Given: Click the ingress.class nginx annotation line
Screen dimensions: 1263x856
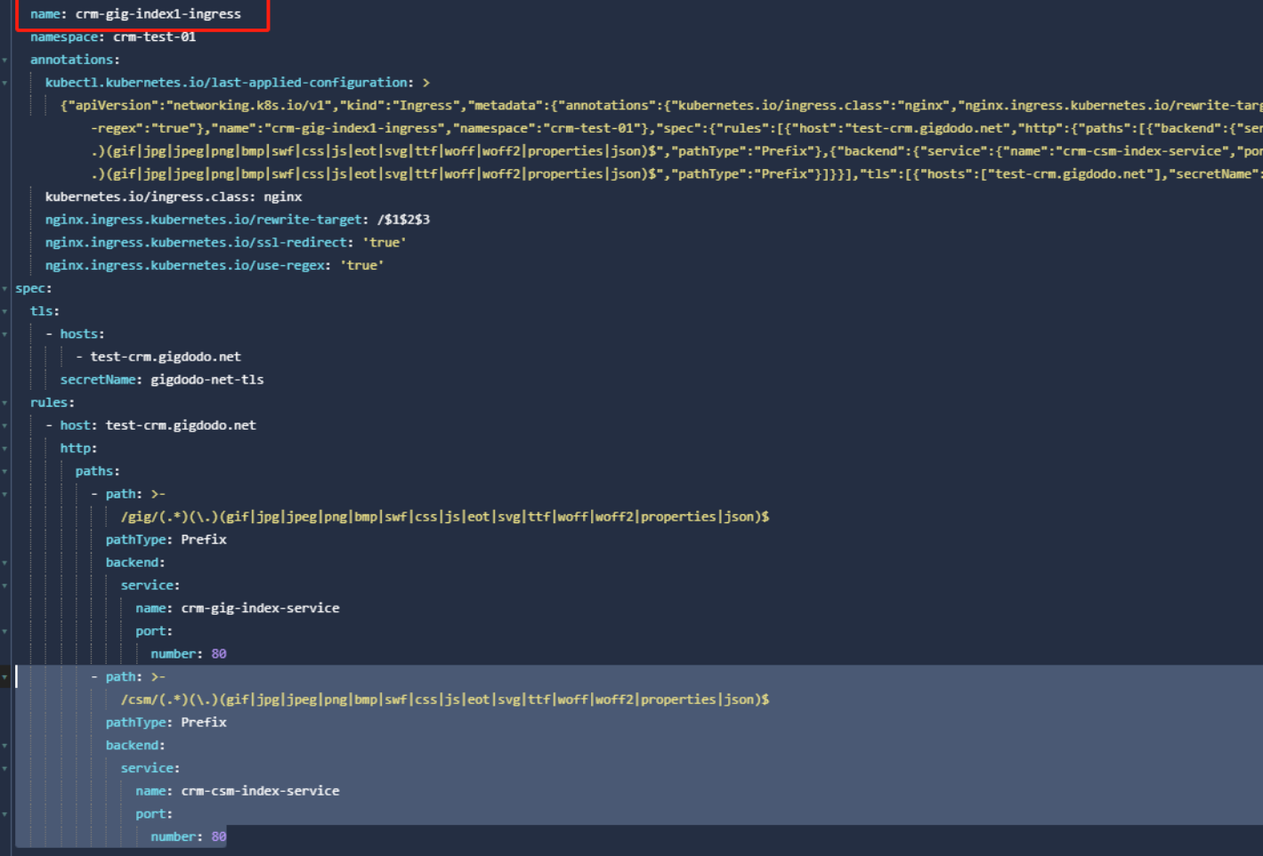Looking at the screenshot, I should 174,197.
